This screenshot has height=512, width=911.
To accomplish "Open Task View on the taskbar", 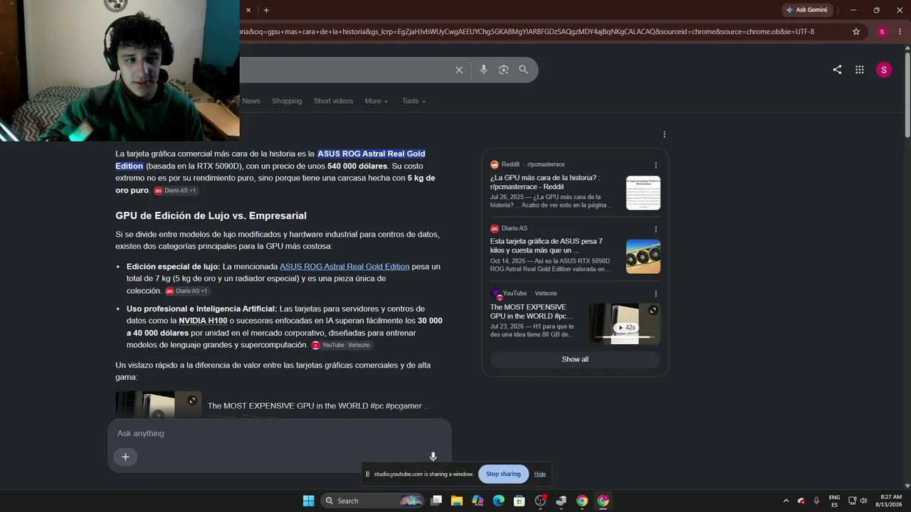I will (436, 501).
